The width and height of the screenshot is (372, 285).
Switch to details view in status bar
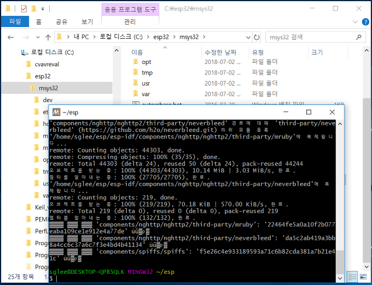coord(352,277)
